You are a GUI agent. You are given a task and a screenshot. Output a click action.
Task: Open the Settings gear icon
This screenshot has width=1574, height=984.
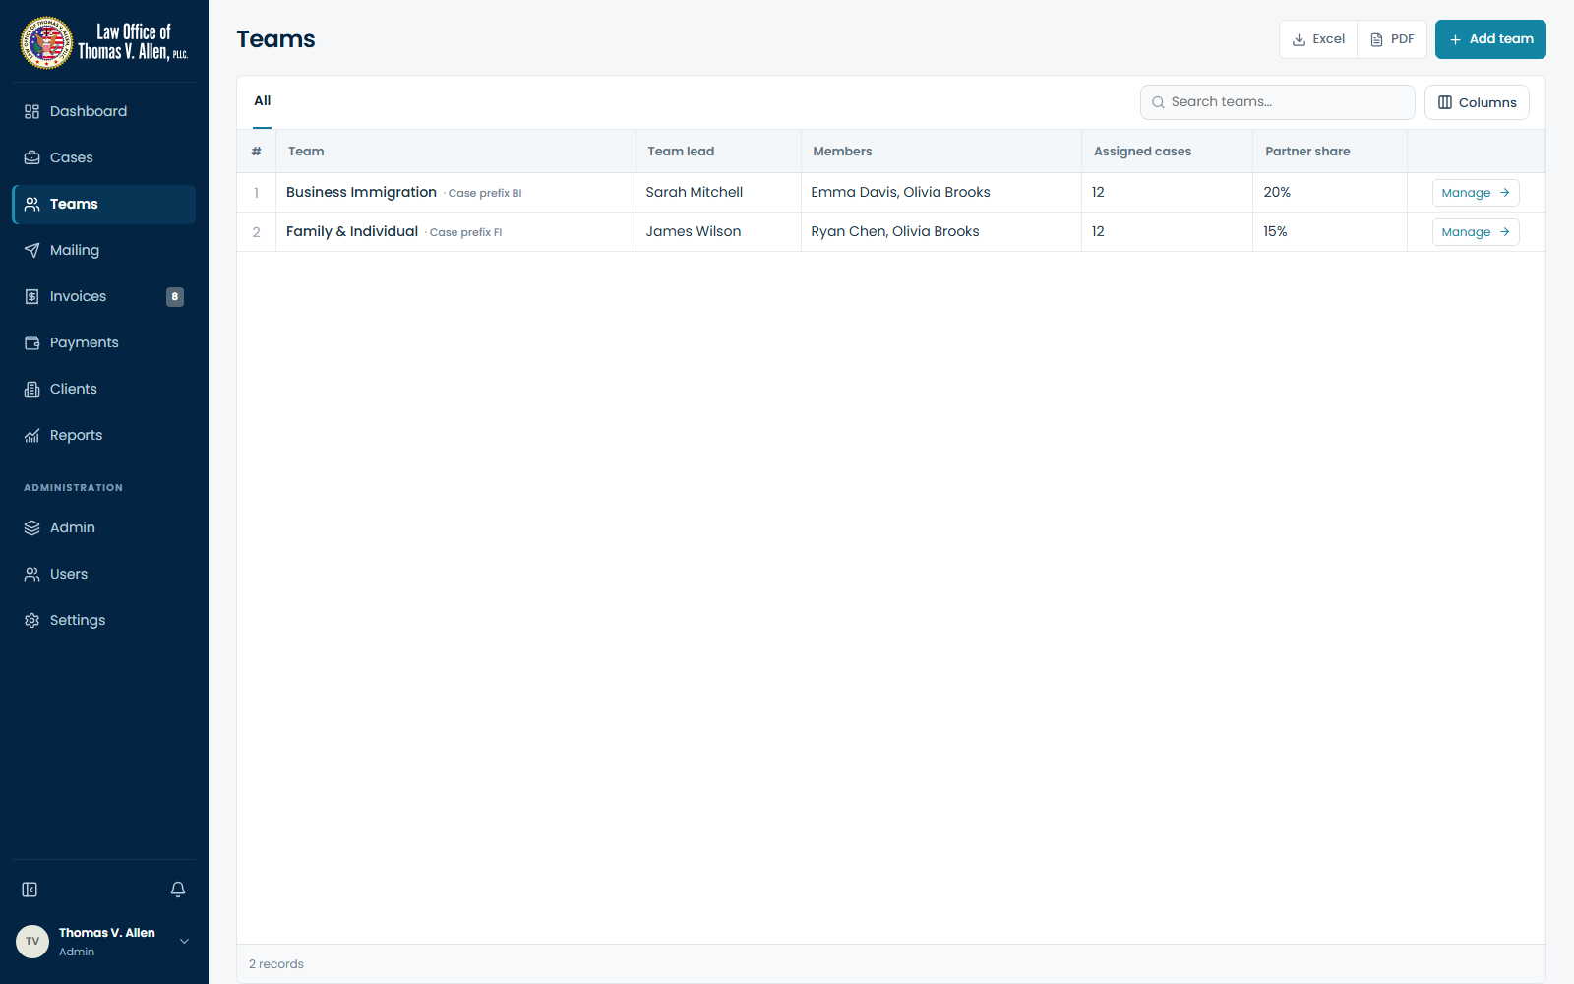coord(31,620)
